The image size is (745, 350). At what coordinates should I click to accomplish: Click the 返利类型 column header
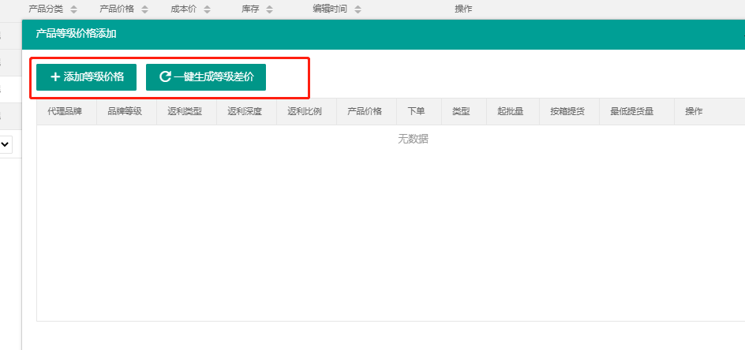click(x=185, y=112)
